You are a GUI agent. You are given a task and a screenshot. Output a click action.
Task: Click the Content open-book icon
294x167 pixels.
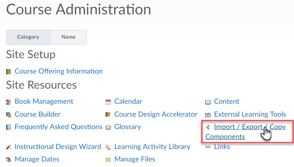[x=208, y=102]
